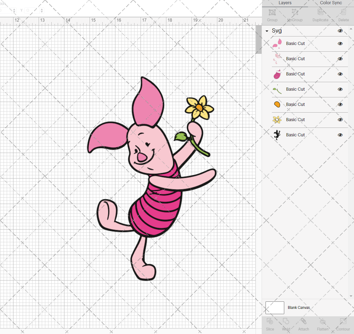Image resolution: width=354 pixels, height=334 pixels.
Task: Hide the magenta shirt Basic Cut layer
Action: point(340,74)
